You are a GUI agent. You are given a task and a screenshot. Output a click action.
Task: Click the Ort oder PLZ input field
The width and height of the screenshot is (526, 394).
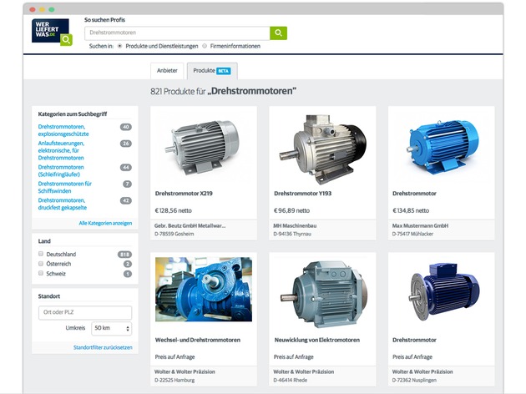84,312
